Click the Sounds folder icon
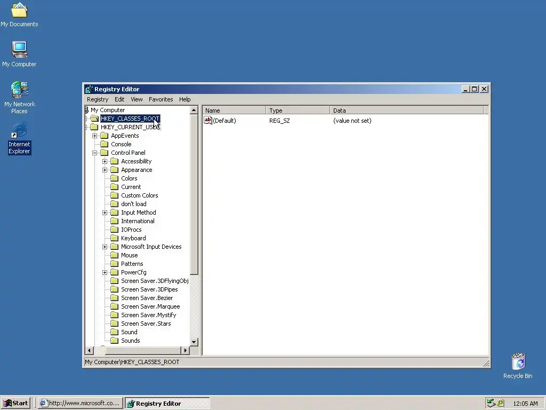The width and height of the screenshot is (546, 410). 115,341
